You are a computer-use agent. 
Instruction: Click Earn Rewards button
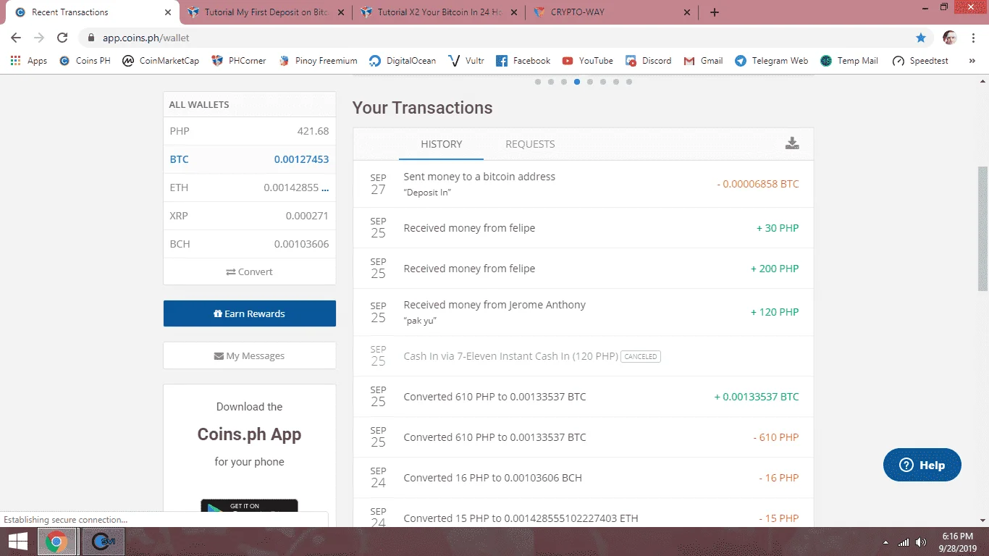(250, 313)
